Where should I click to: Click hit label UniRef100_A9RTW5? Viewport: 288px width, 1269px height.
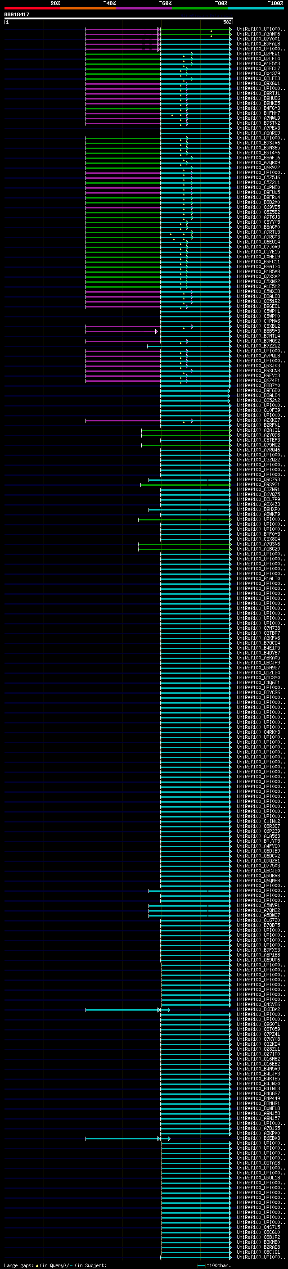[258, 232]
